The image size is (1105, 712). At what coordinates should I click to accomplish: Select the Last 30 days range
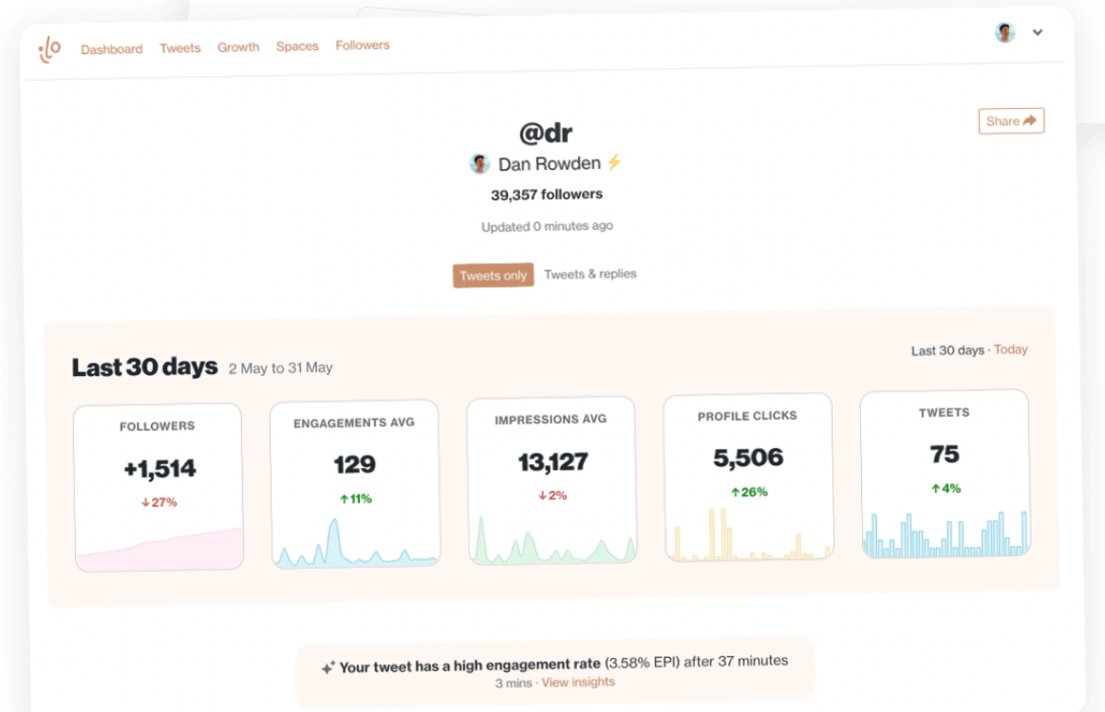click(947, 350)
